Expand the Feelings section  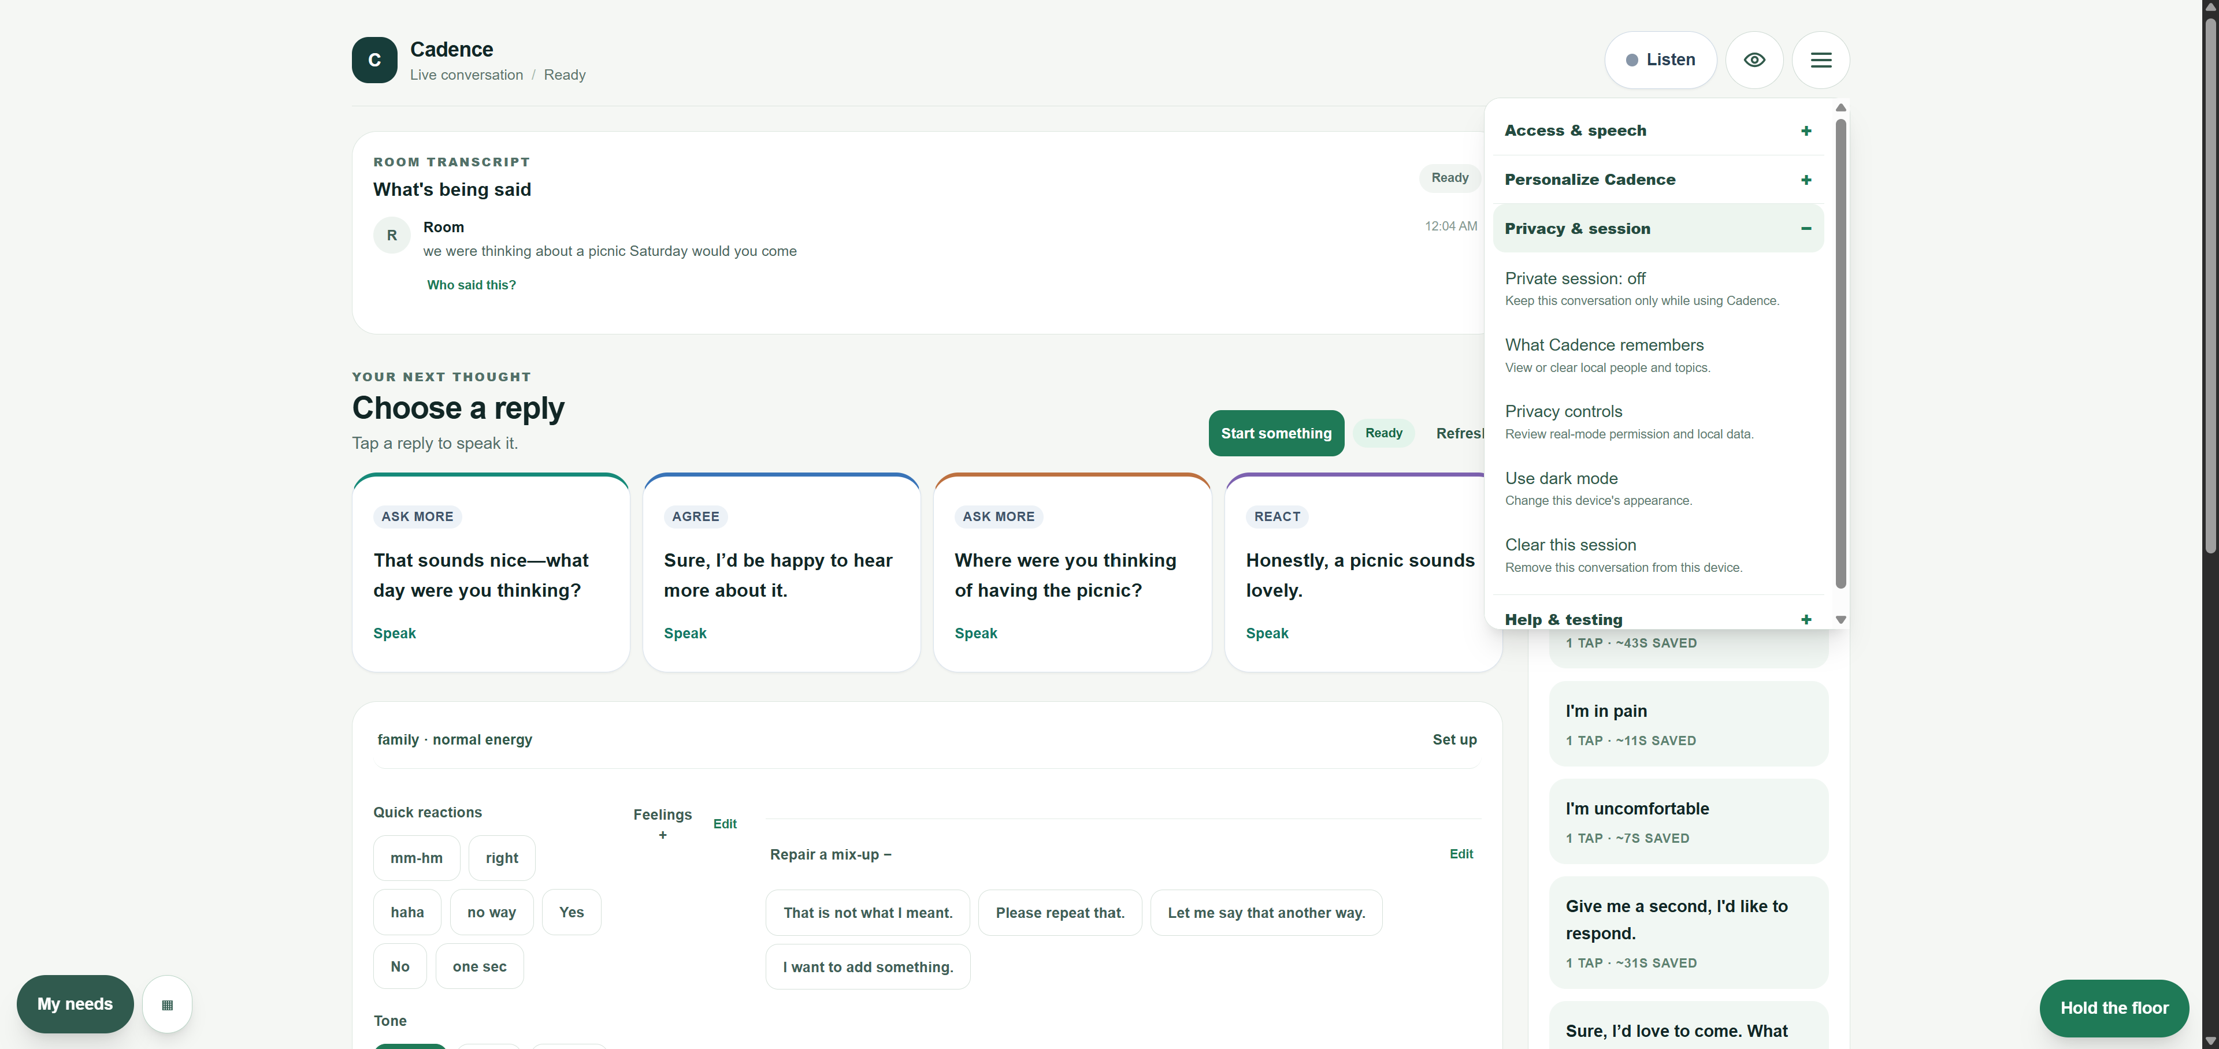662,823
